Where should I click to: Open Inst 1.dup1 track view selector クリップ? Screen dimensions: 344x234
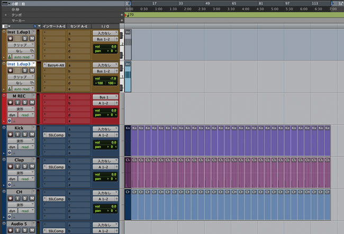pyautogui.click(x=21, y=45)
